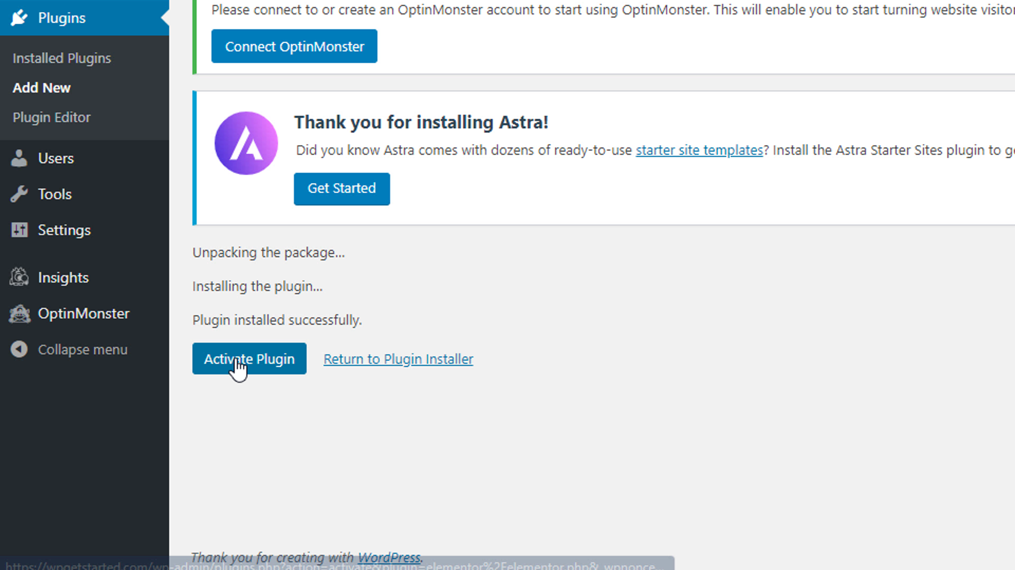
Task: Click the Connect OptinMonster button
Action: pyautogui.click(x=294, y=46)
